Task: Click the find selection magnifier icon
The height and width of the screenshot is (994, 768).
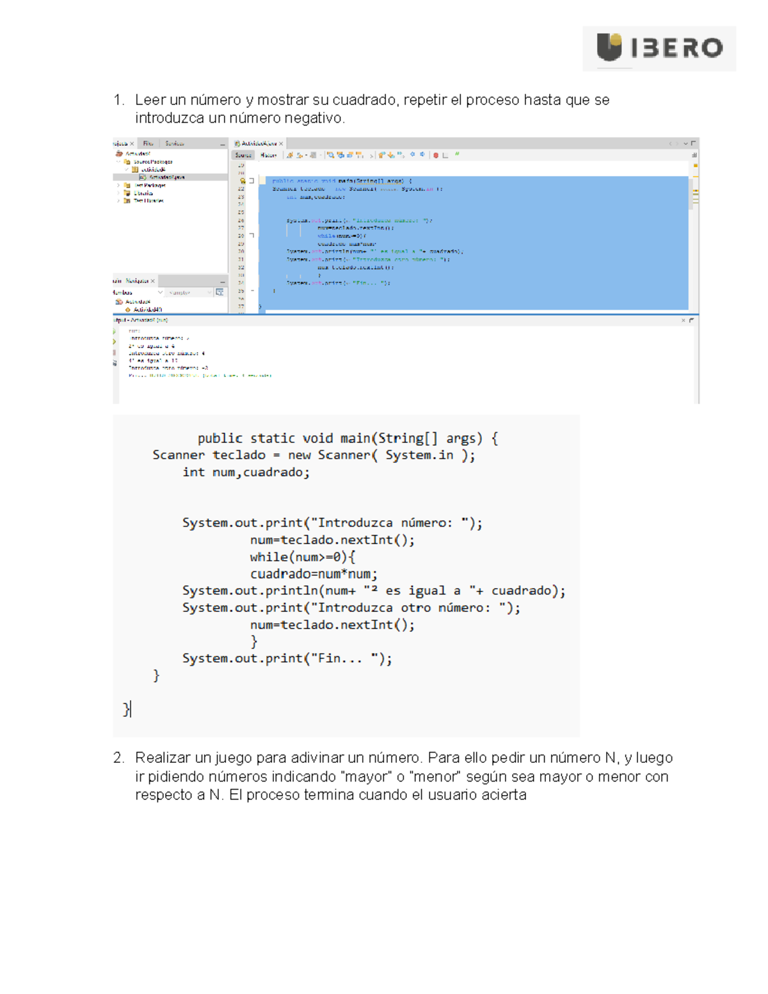Action: coord(330,155)
